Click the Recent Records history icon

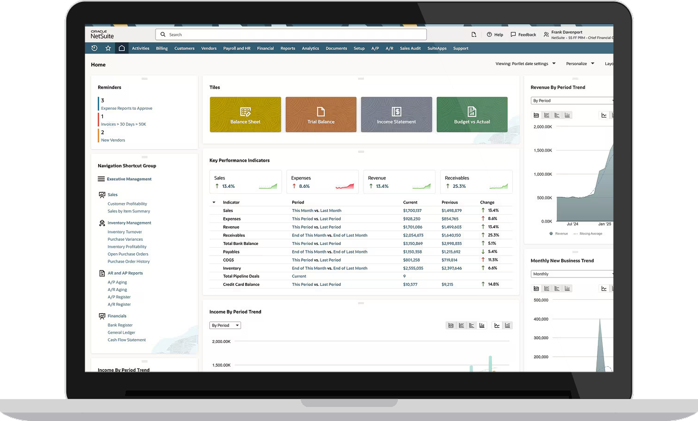94,48
